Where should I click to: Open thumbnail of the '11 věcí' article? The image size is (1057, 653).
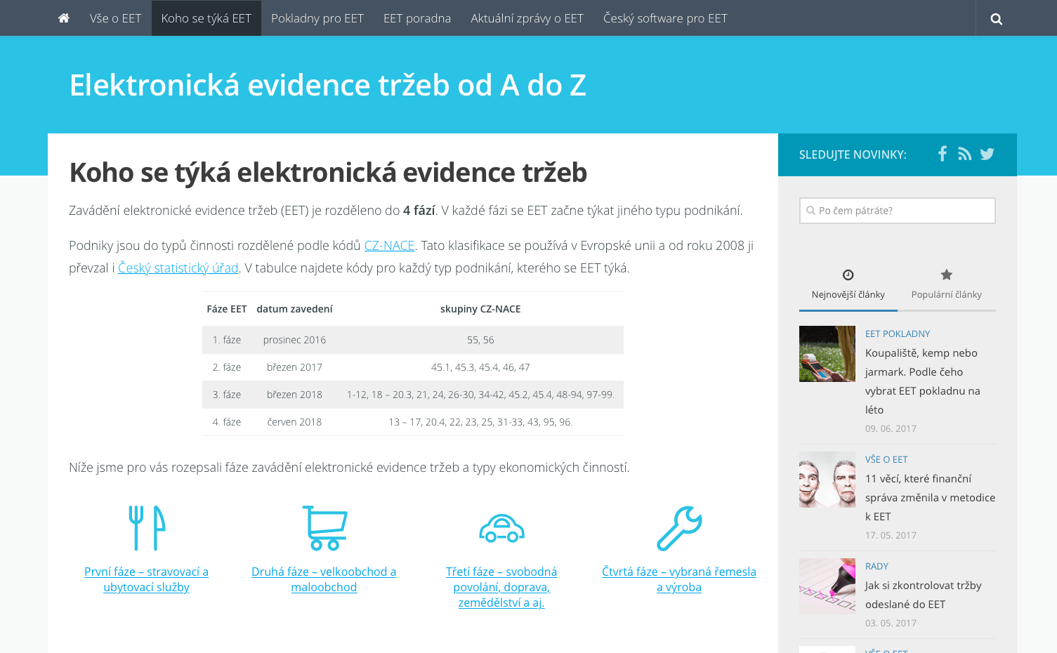click(x=827, y=480)
